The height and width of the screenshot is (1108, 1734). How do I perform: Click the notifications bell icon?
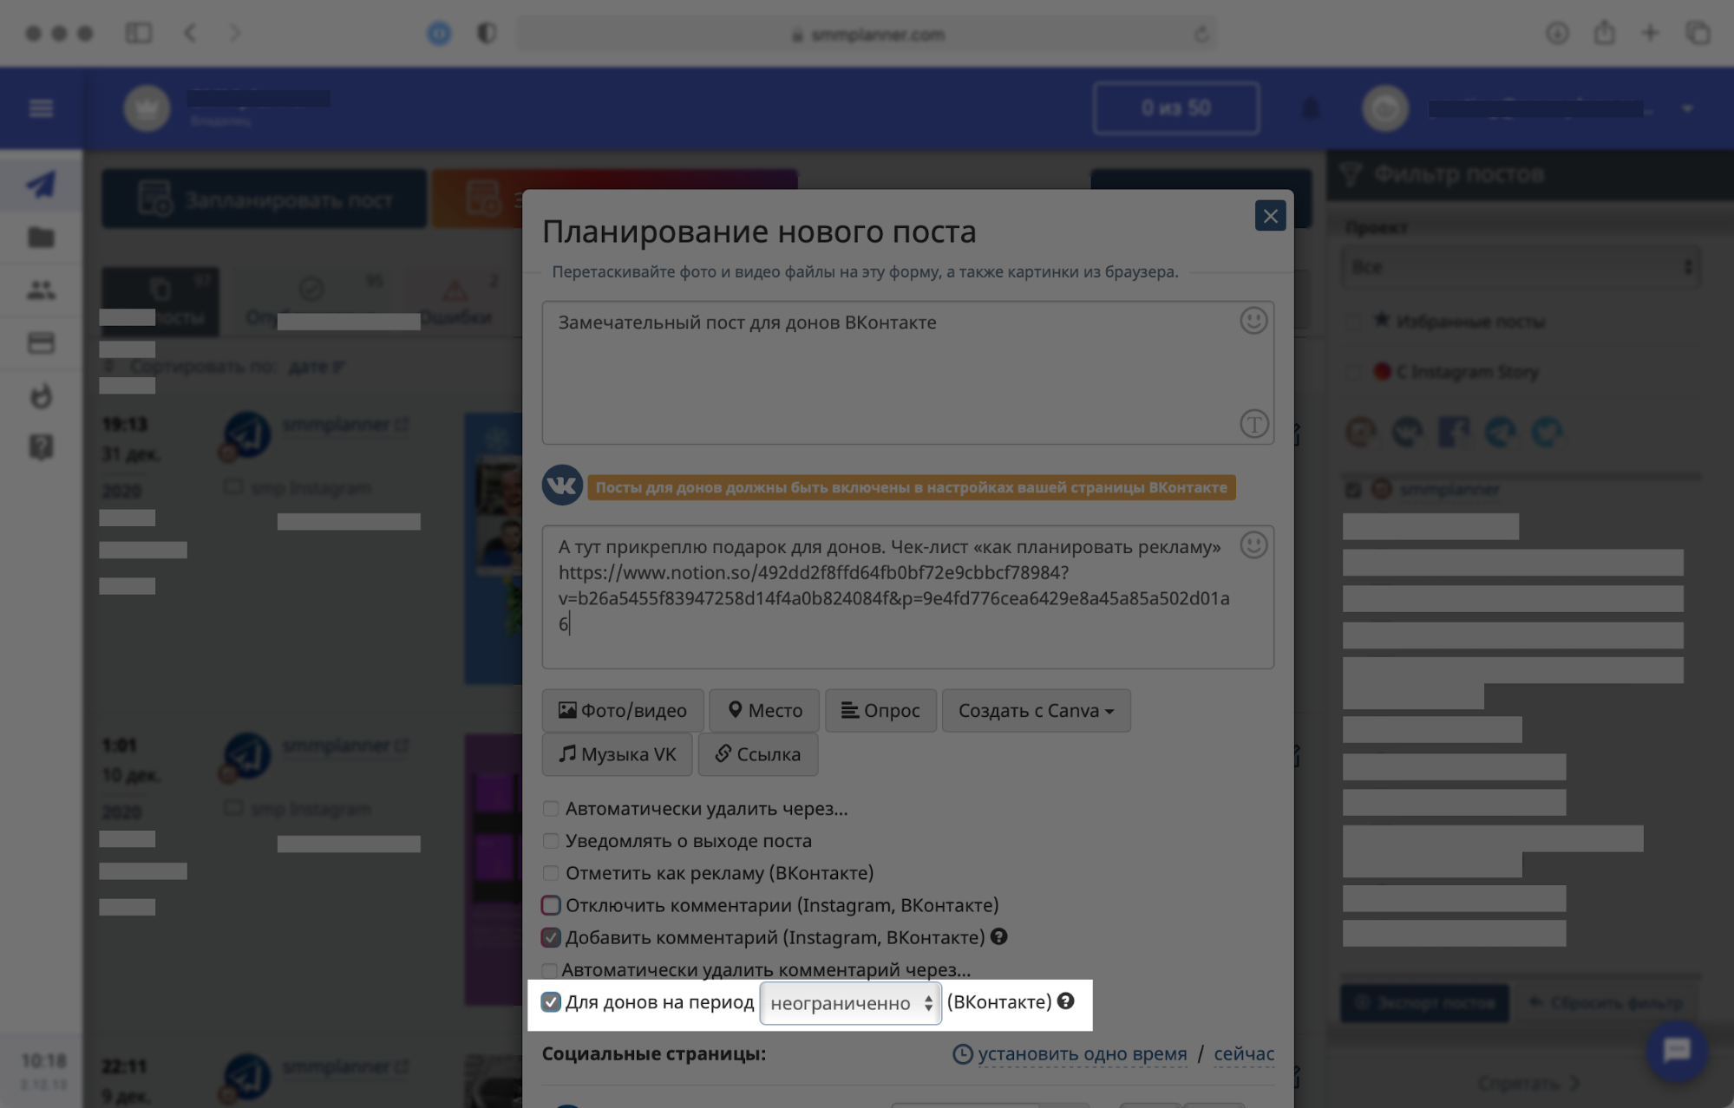(1310, 108)
